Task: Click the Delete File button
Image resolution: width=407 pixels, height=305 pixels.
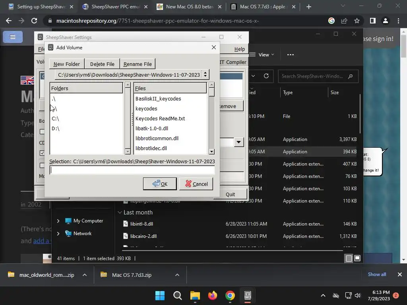Action: (102, 64)
